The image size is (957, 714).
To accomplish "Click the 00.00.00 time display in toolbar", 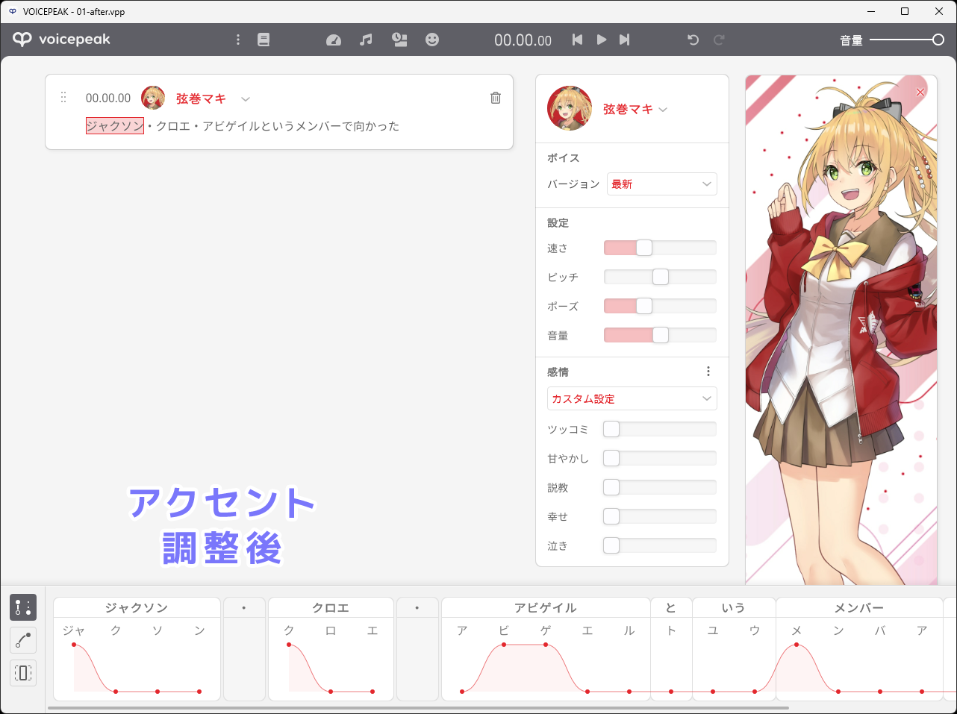I will tap(523, 40).
